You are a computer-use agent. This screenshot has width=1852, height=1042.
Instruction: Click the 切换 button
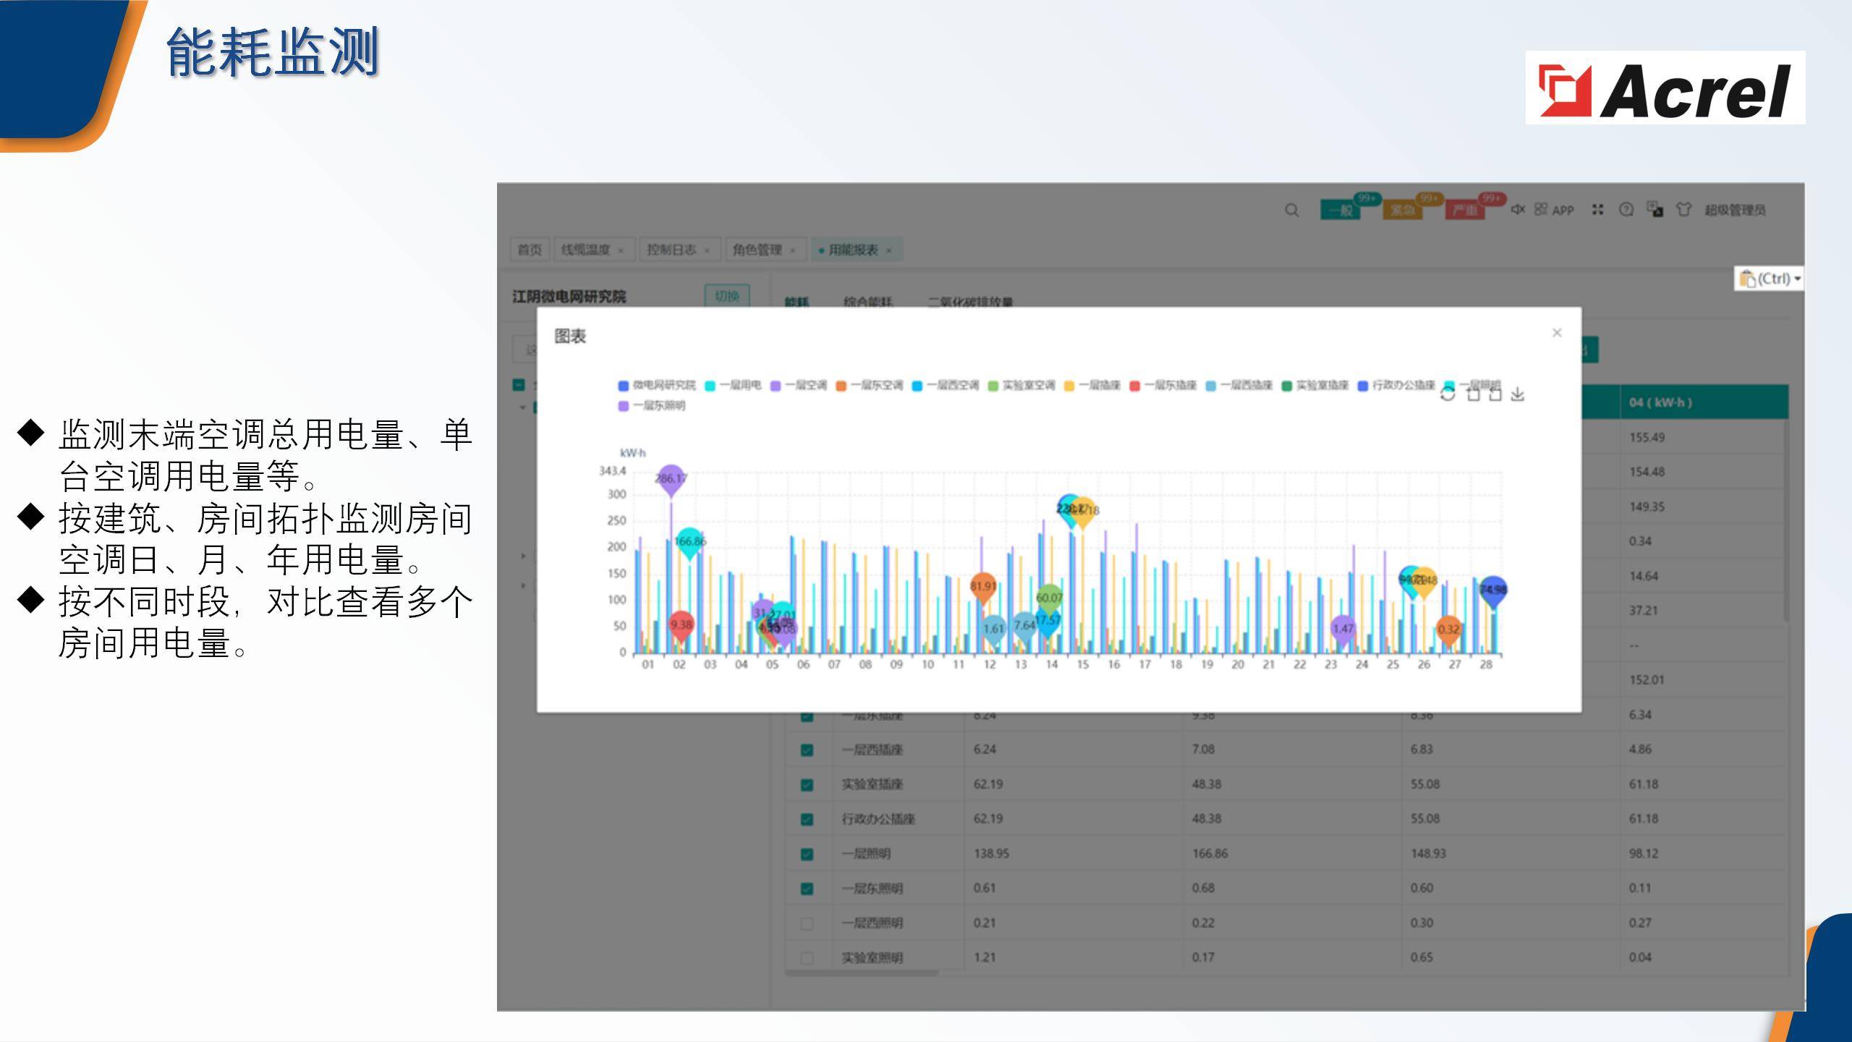pos(726,296)
